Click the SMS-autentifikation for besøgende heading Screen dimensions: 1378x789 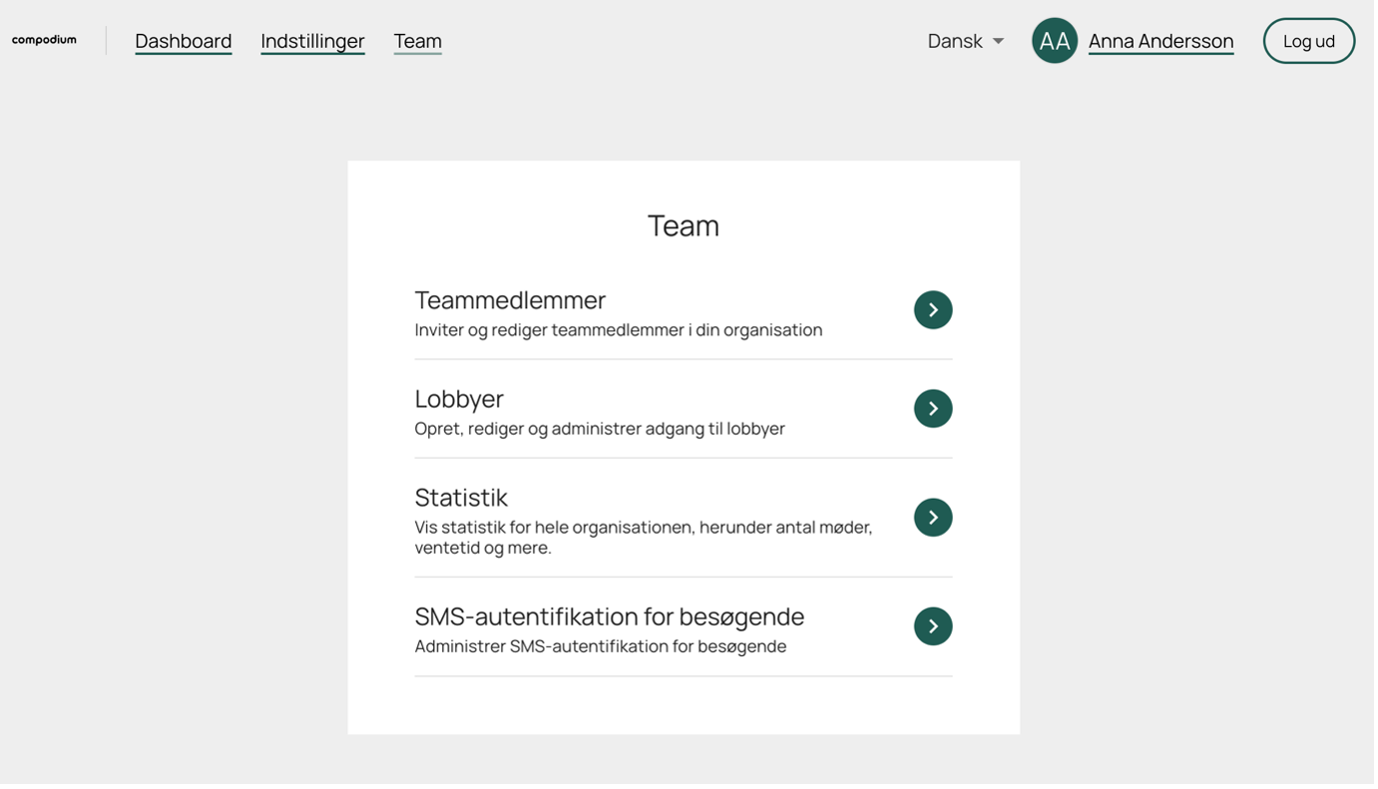[611, 617]
